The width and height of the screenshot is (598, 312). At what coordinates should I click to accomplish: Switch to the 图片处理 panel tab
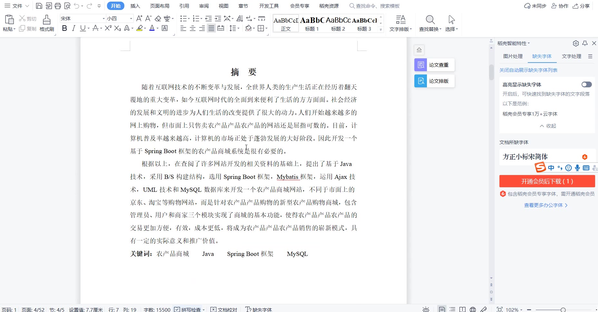513,56
